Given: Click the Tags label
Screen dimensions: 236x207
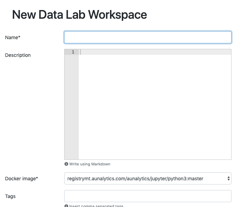Looking at the screenshot, I should [10, 196].
